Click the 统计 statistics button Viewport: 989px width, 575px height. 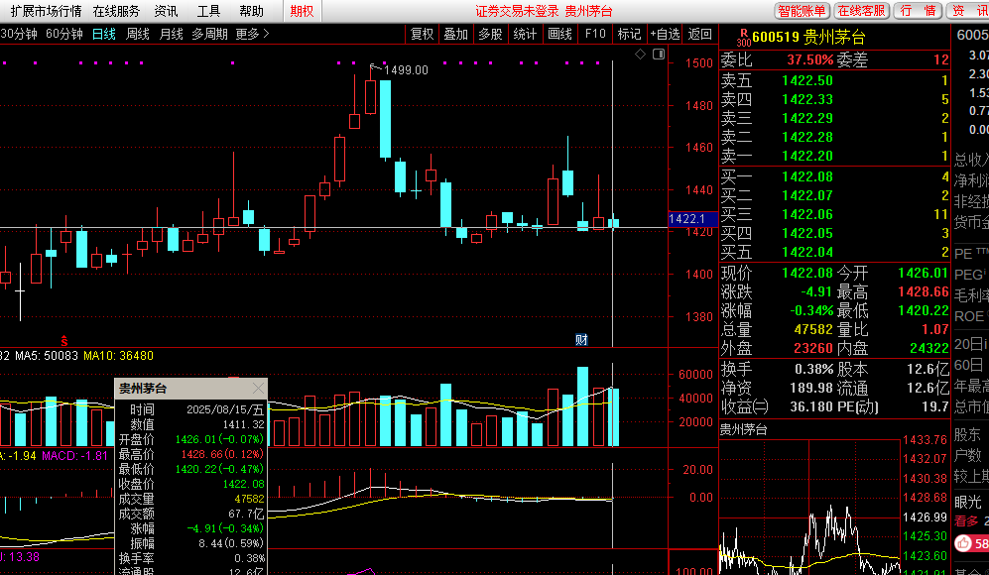pos(525,34)
